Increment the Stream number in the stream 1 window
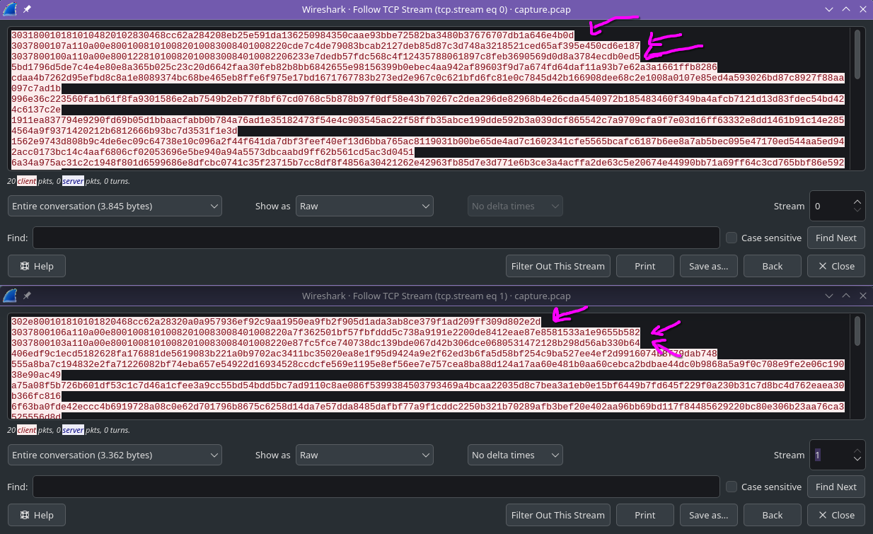 [x=857, y=450]
